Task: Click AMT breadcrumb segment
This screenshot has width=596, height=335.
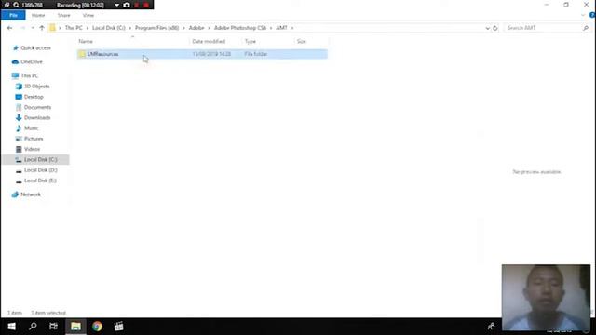Action: 281,28
